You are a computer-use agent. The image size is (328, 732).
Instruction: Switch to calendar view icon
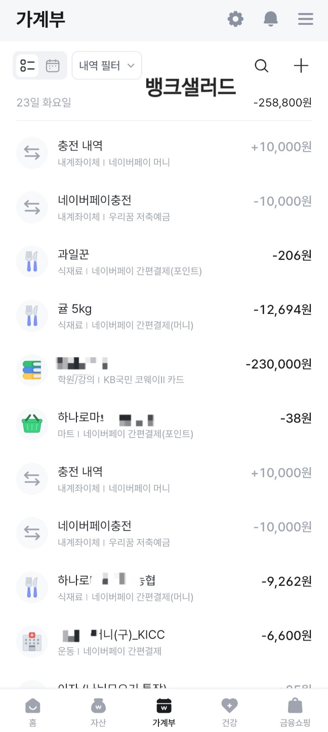coord(52,65)
